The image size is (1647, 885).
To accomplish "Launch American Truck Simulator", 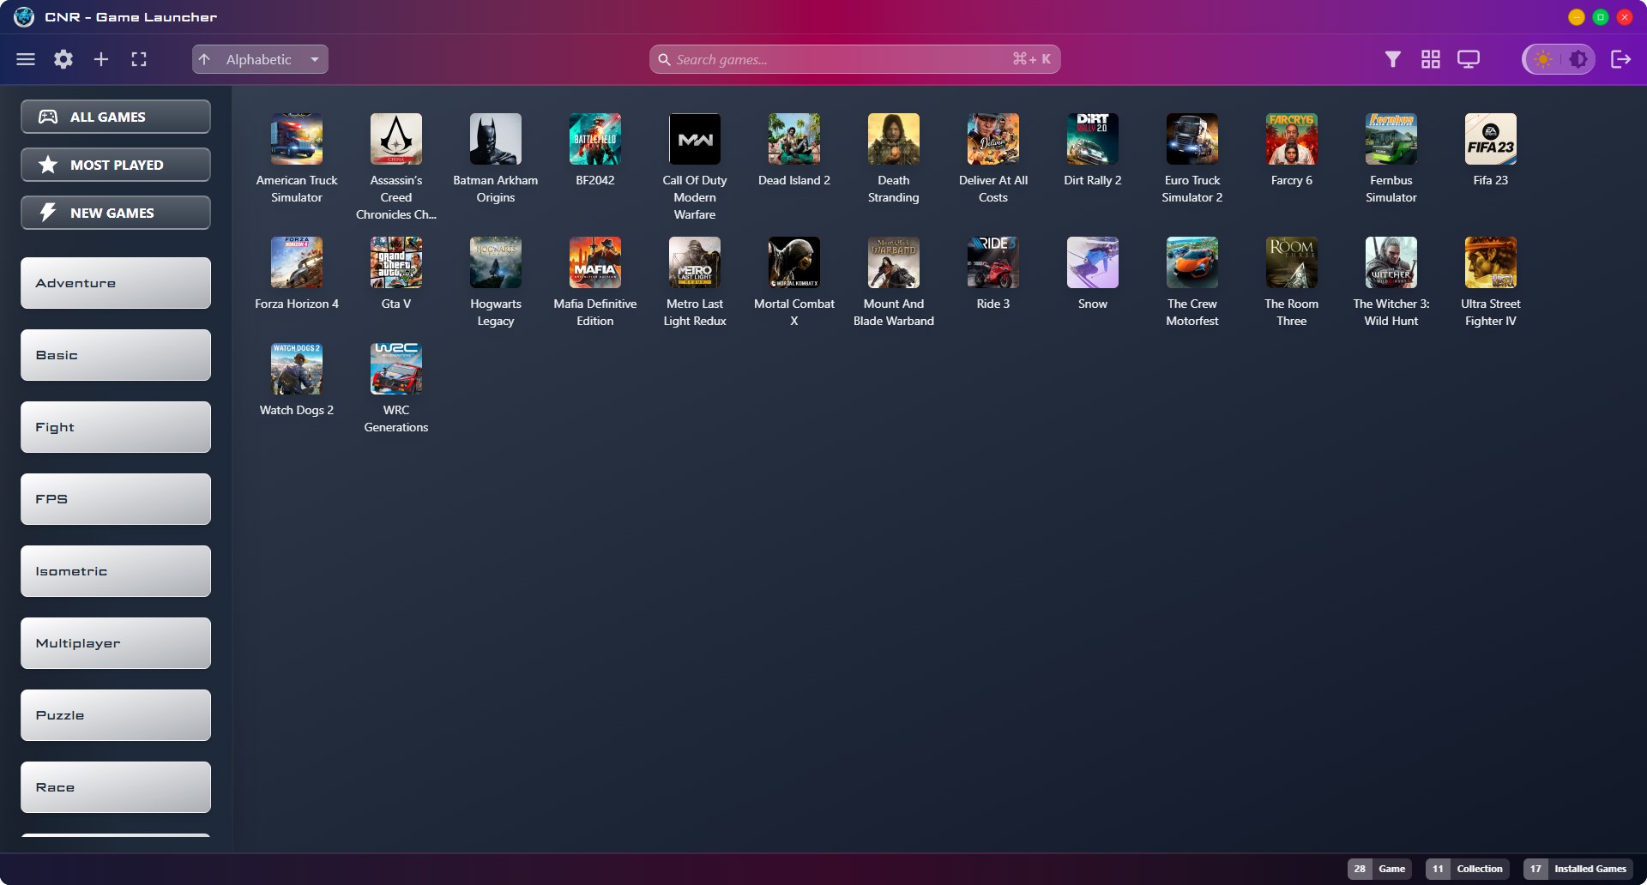I will [x=297, y=139].
